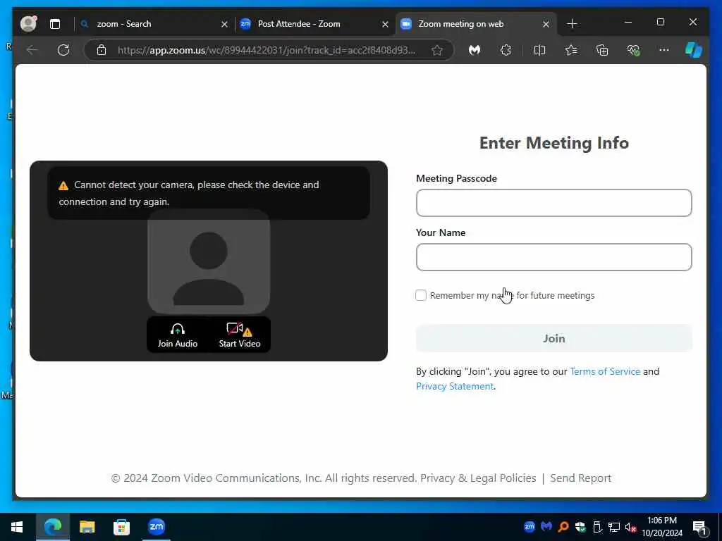Open Privacy & Legal Policies footer link
This screenshot has width=722, height=541.
pyautogui.click(x=478, y=478)
